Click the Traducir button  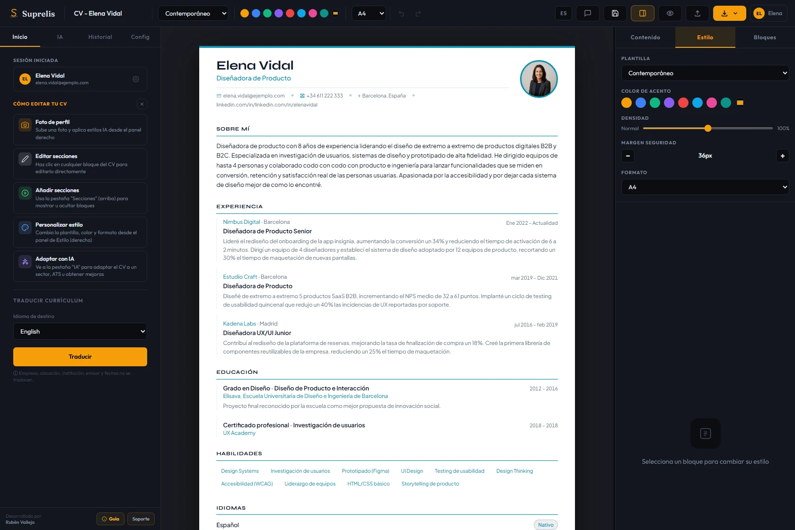(80, 357)
